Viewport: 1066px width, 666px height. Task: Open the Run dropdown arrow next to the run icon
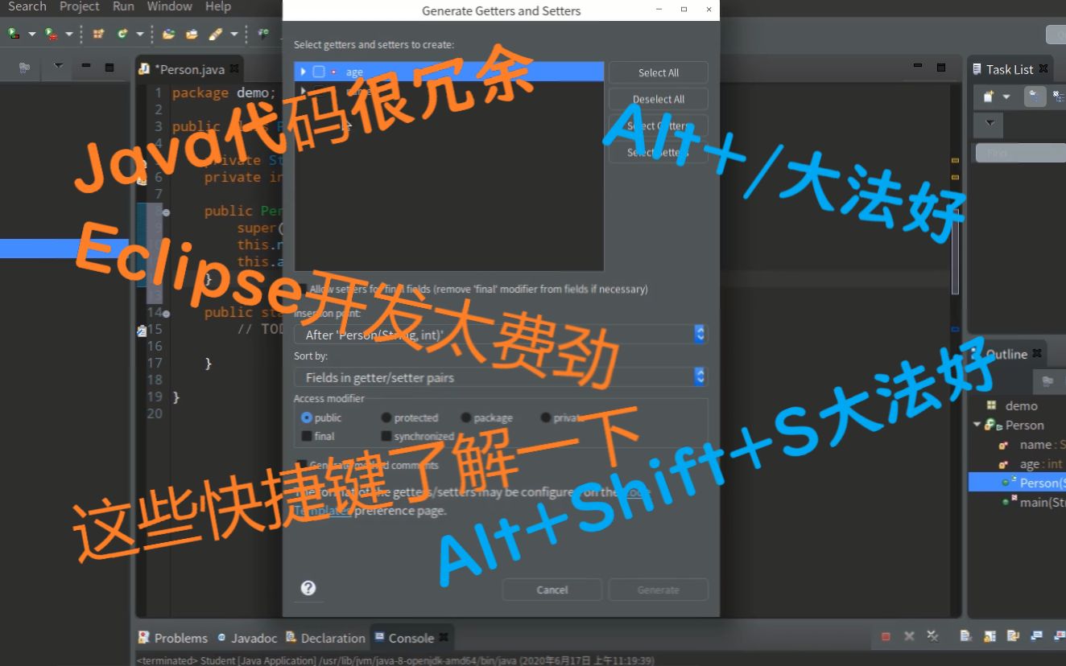[32, 34]
